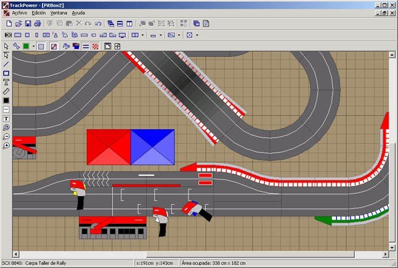The width and height of the screenshot is (398, 268).
Task: Toggle the curved track pieces view
Action: [67, 46]
